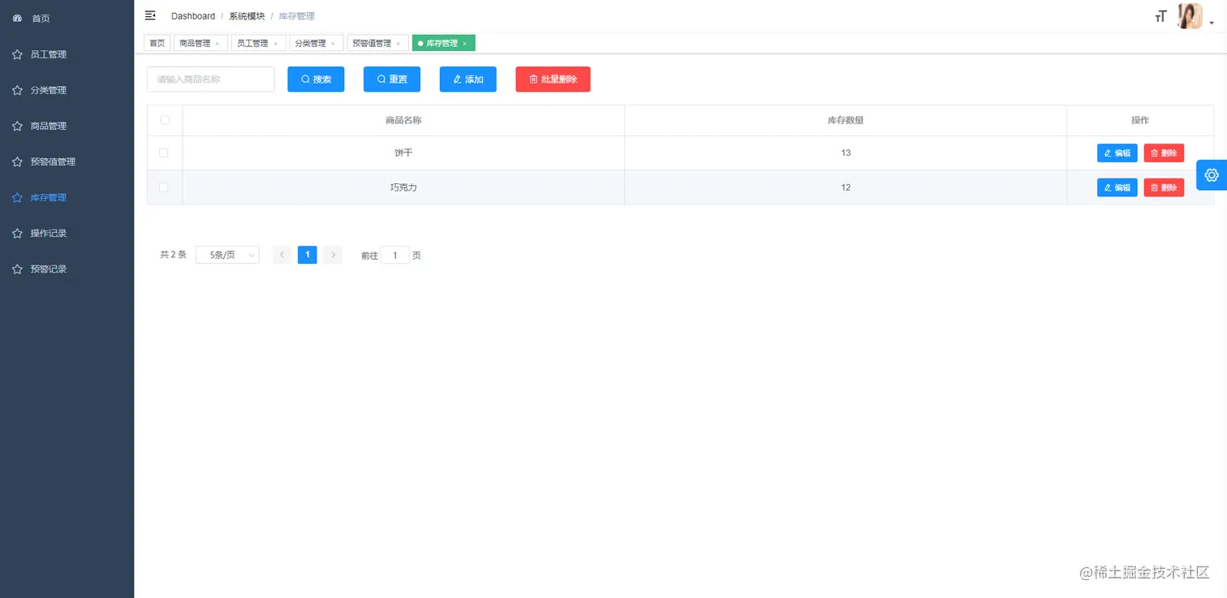Go to next page with right arrow
The image size is (1227, 598).
tap(333, 255)
